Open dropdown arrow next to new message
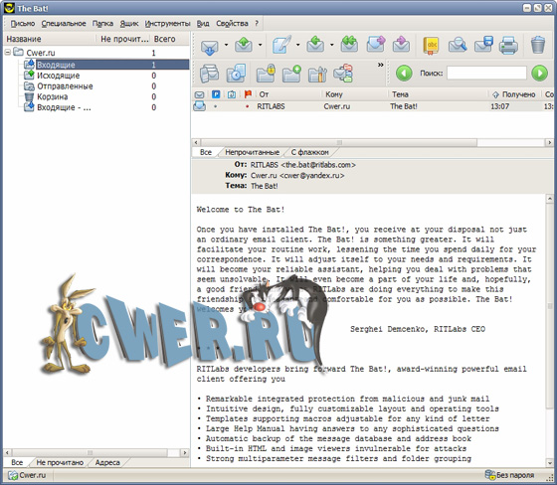557x485 pixels. pos(297,45)
